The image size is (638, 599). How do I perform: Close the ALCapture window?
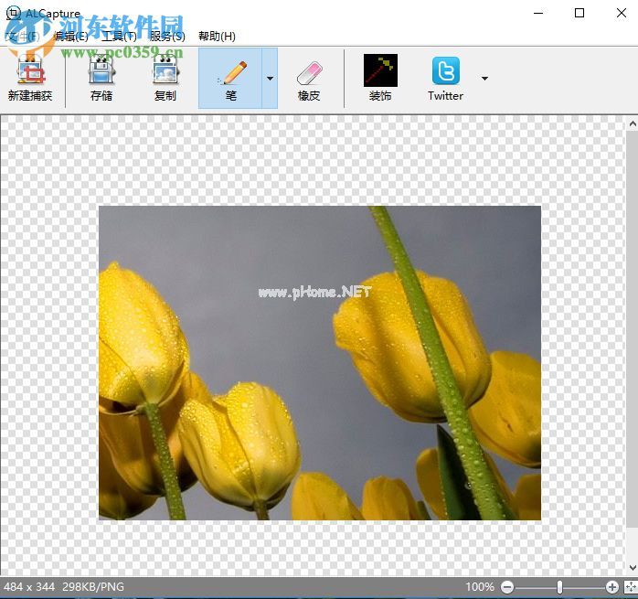coord(622,13)
